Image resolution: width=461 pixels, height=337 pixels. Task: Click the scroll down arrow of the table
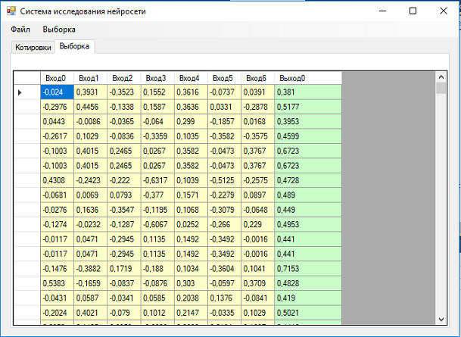[x=441, y=319]
